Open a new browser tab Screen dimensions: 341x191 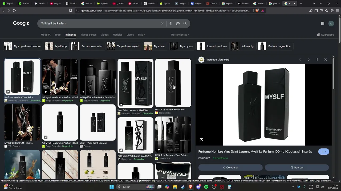pos(301,3)
